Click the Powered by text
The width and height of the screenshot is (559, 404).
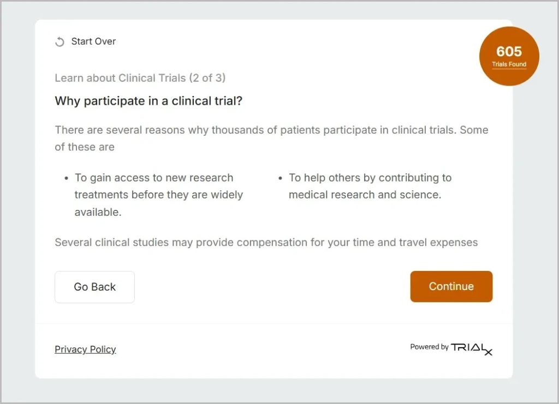click(x=429, y=347)
